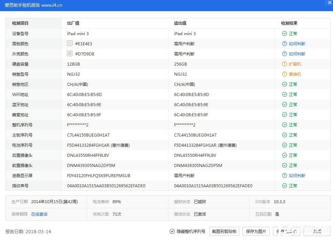Click the iOS version value 10.3.3
Screen dimensions: 333x240
(x=279, y=202)
